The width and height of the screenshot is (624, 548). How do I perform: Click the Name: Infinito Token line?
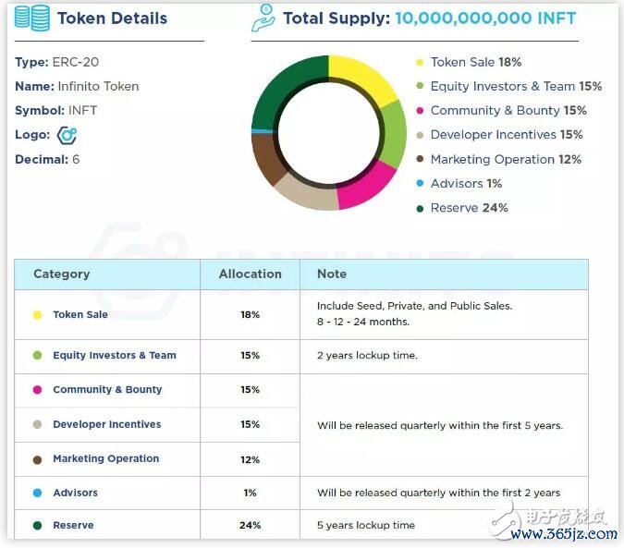[77, 86]
